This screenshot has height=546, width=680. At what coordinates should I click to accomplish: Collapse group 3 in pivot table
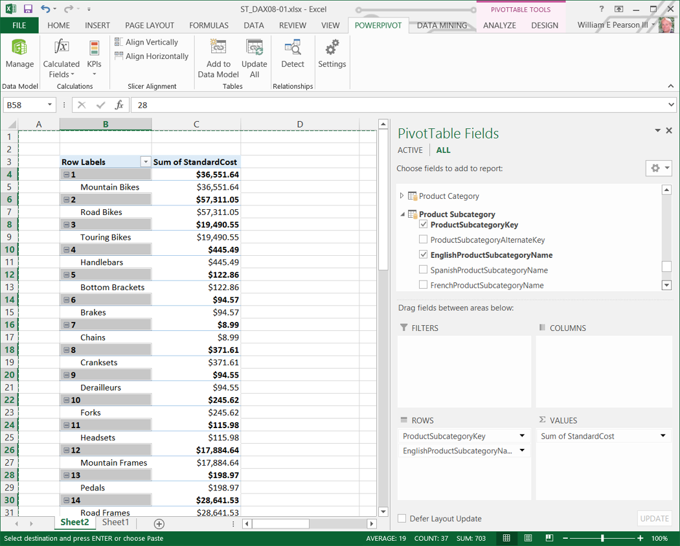pos(66,225)
